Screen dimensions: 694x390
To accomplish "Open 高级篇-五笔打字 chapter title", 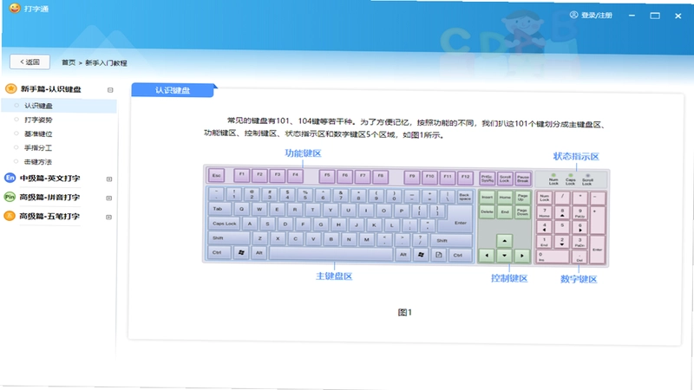I will (49, 216).
